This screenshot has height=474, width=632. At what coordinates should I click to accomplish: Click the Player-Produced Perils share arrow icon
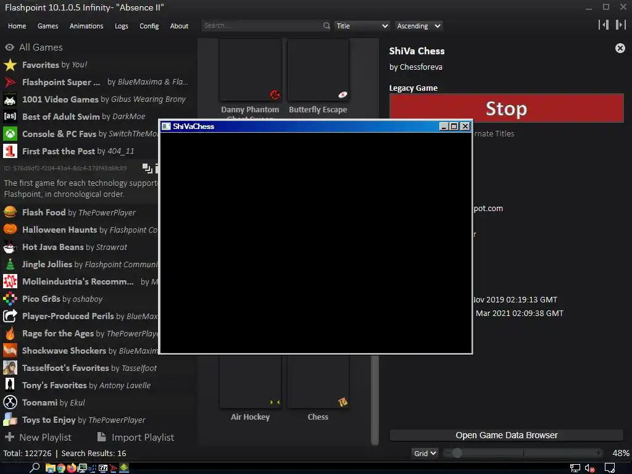click(10, 316)
